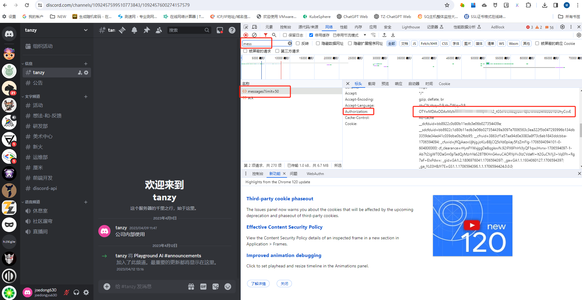Open Third-party cookie phaseout link
Viewport: 582px width, 300px height.
point(280,199)
